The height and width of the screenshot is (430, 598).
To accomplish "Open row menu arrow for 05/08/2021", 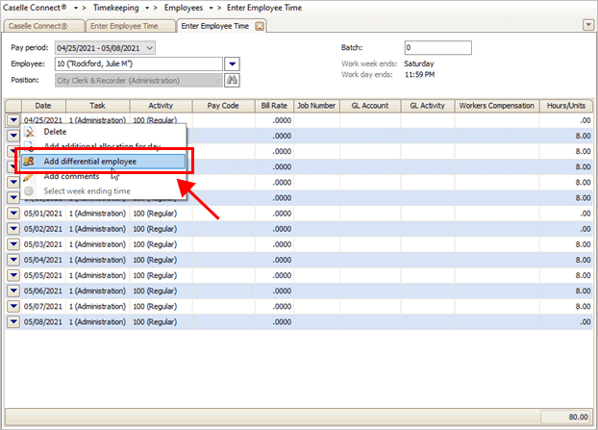I will 13,321.
